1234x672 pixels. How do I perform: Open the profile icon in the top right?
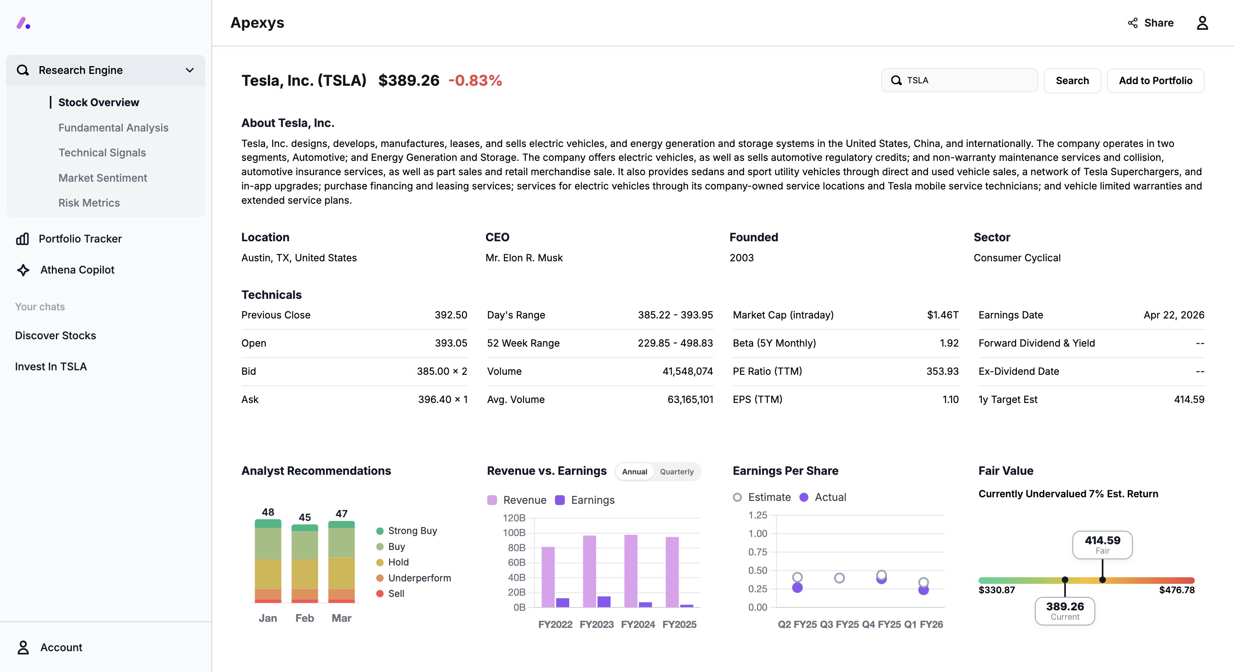[1203, 22]
